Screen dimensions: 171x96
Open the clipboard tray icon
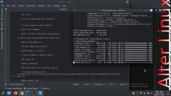[141, 93]
